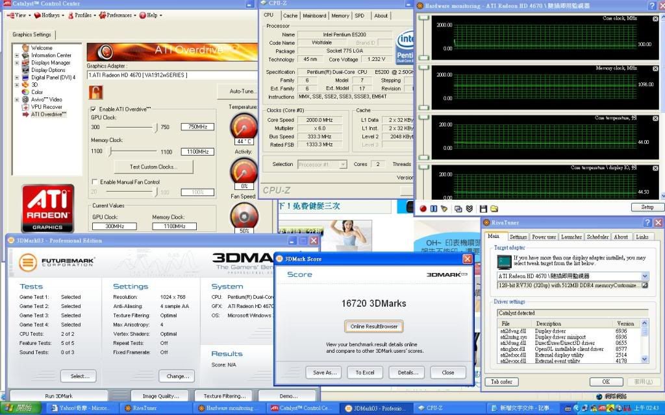Click the Online ResultBrowser button
Screen dimensions: 665x415
[x=373, y=327]
